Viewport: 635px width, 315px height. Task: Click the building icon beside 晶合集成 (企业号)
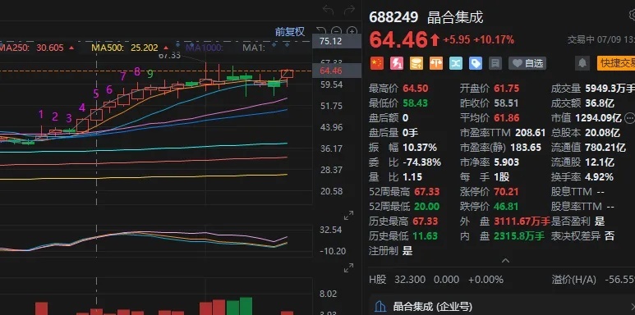coord(380,307)
